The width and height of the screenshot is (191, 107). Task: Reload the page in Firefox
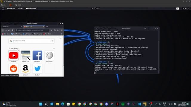[9, 30]
